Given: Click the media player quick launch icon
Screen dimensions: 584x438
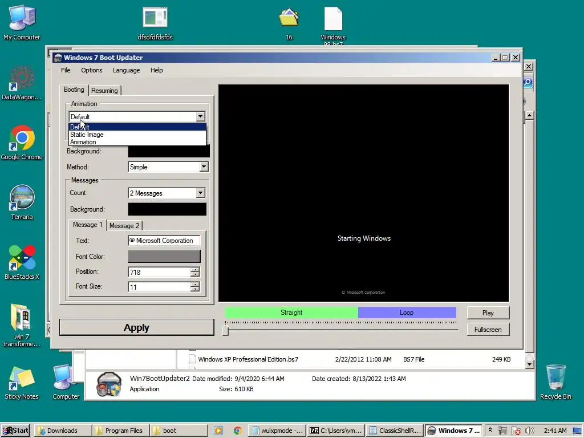Looking at the screenshot, I should [x=218, y=431].
